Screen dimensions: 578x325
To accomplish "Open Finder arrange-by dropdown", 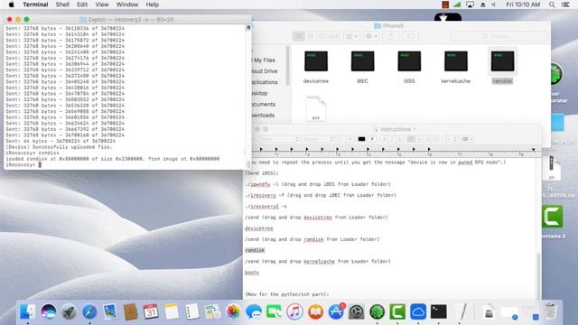I will tap(351, 36).
